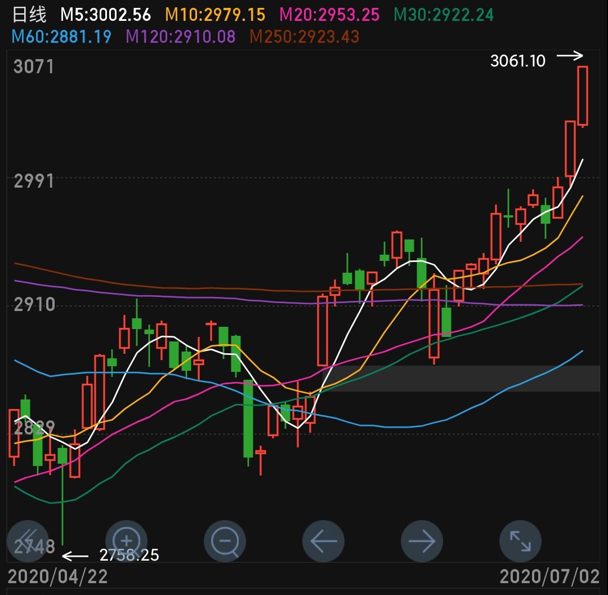The image size is (608, 595).
Task: Select the M20:2953.25 moving average label
Action: (x=329, y=15)
